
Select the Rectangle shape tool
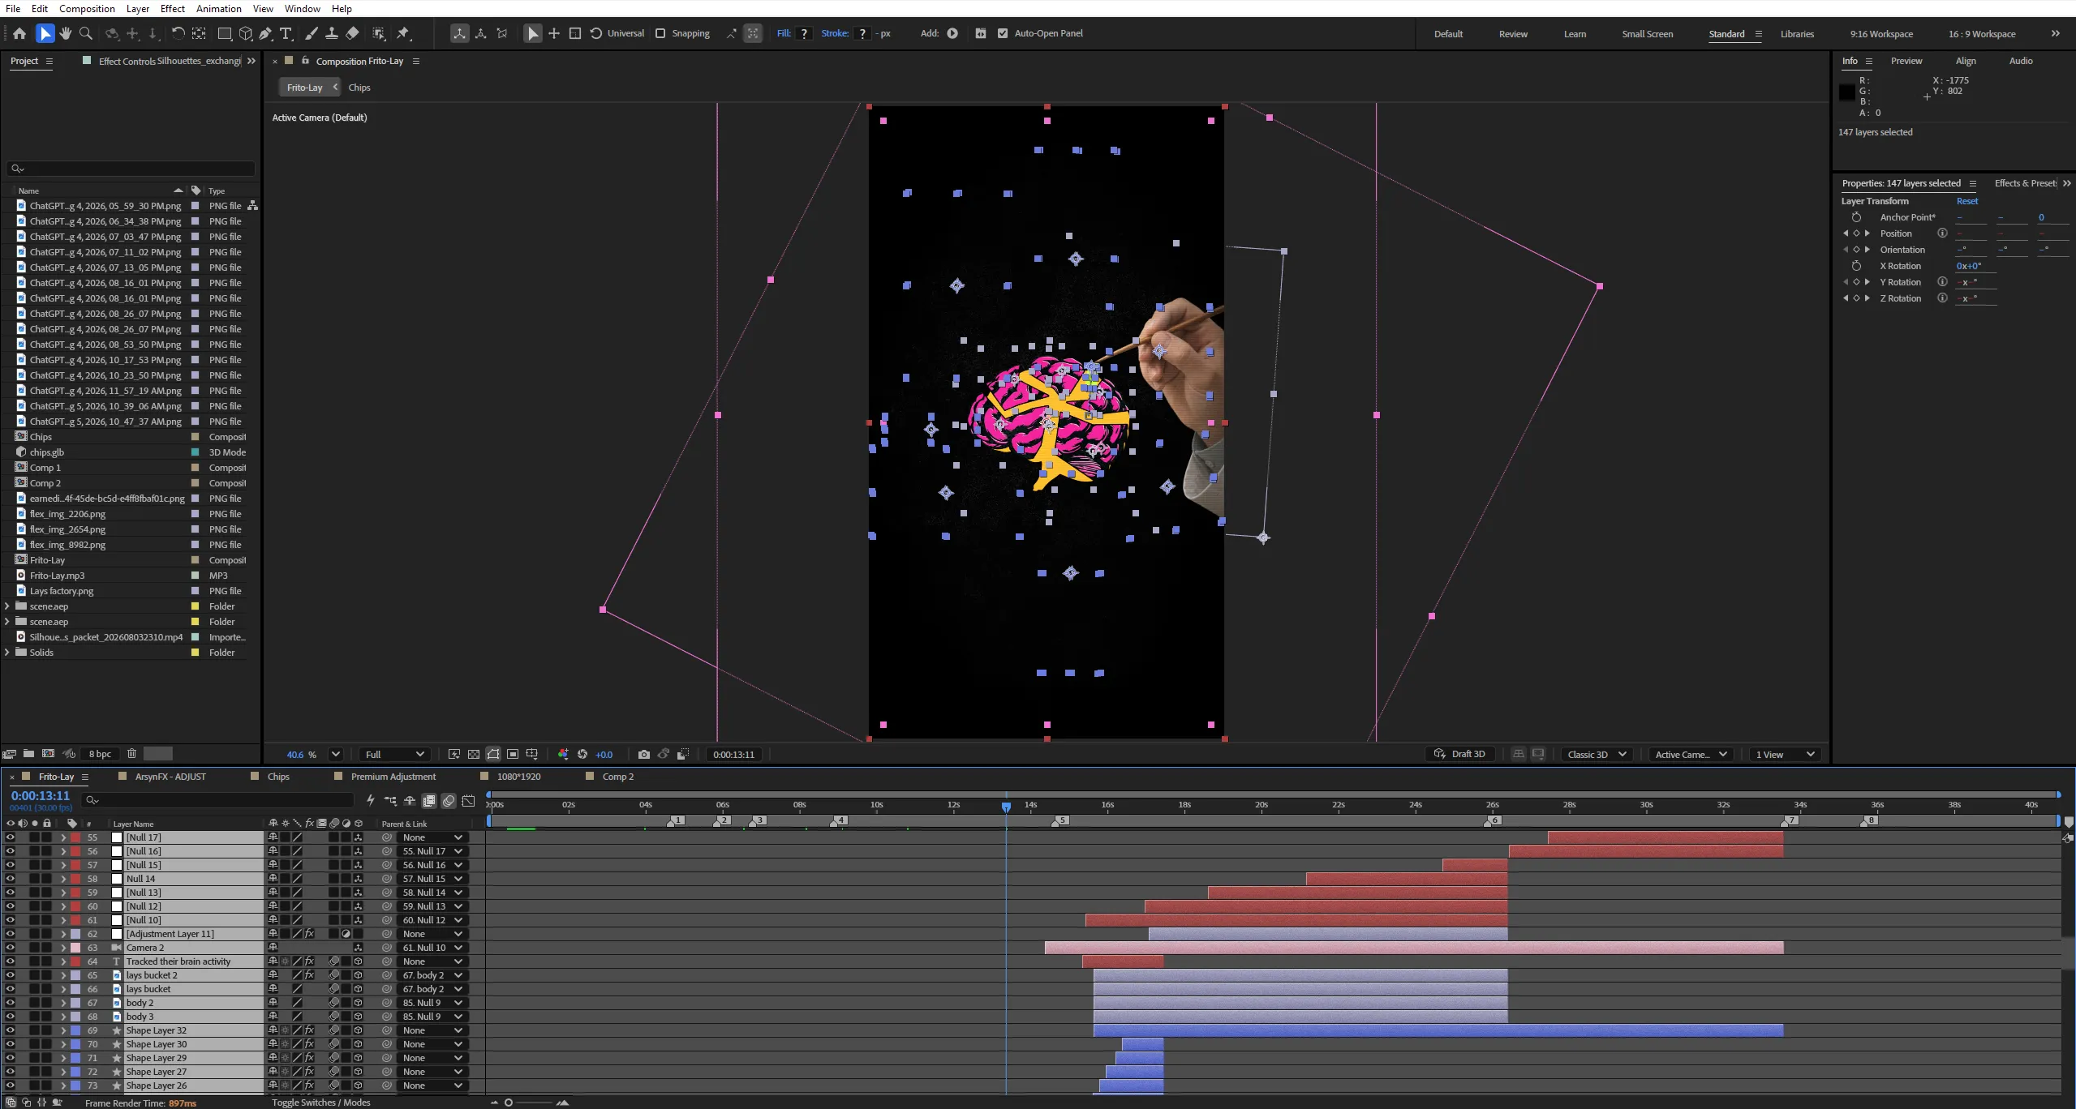[225, 33]
